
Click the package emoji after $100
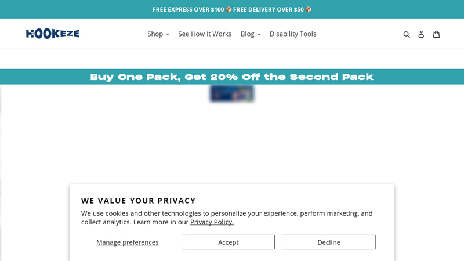click(229, 9)
